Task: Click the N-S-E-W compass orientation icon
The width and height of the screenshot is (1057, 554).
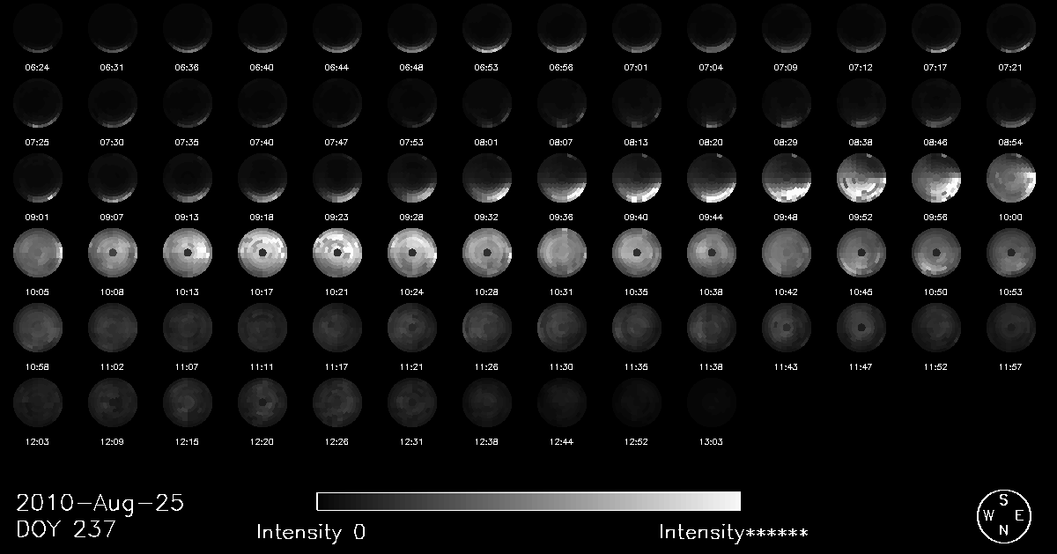Action: tap(1003, 515)
